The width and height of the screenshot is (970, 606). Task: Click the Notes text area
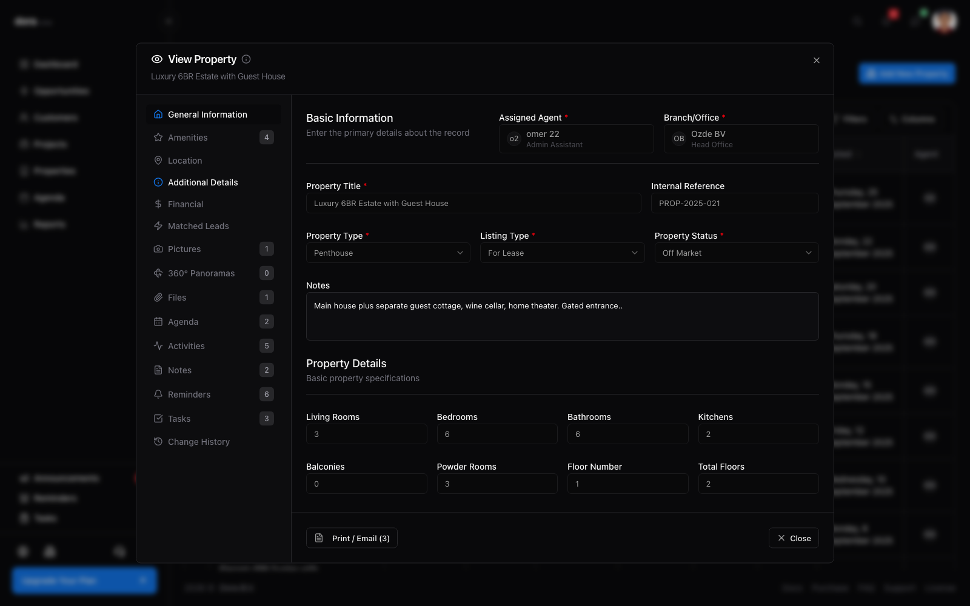pyautogui.click(x=562, y=316)
